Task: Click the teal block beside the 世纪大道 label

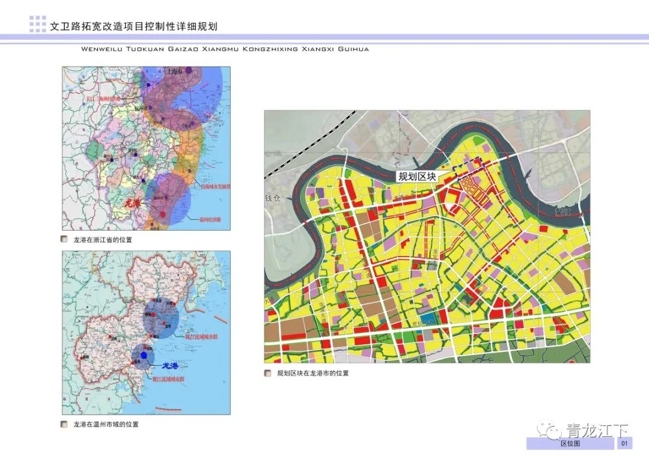Action: (429, 318)
